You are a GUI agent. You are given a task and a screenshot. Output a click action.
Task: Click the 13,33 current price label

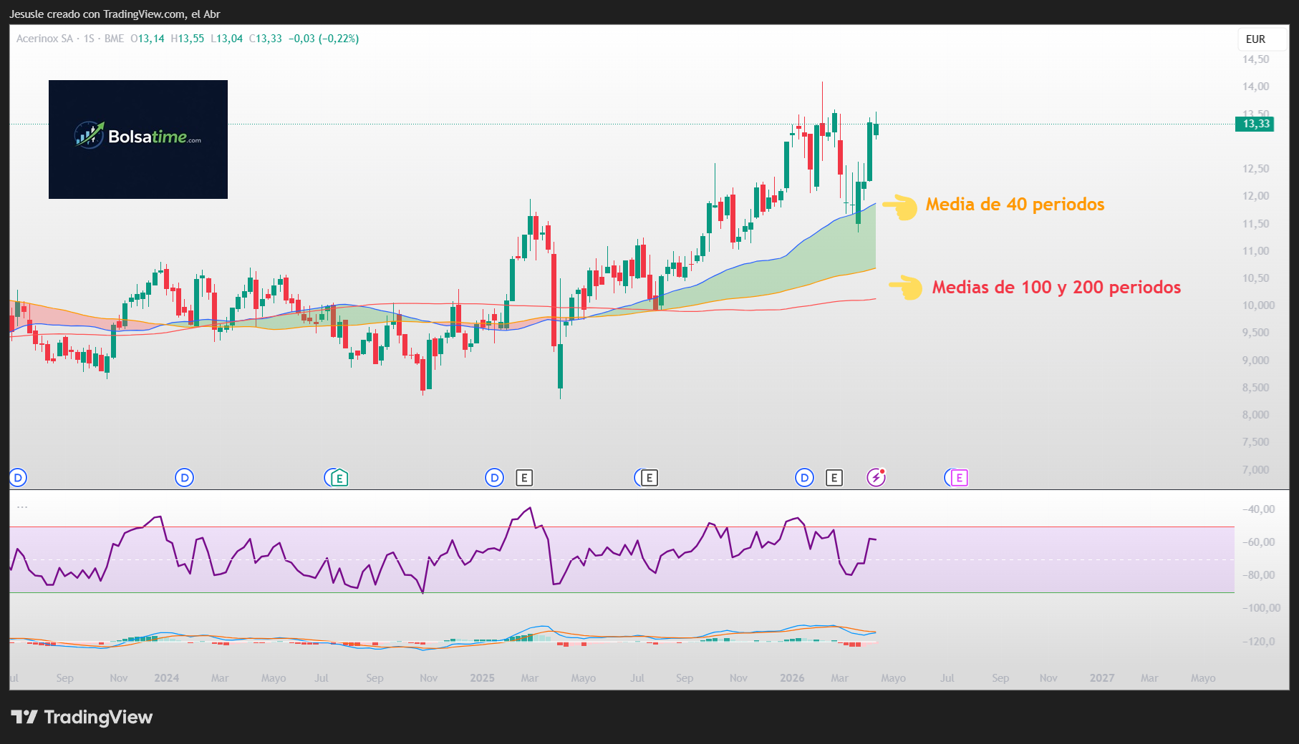point(1255,124)
